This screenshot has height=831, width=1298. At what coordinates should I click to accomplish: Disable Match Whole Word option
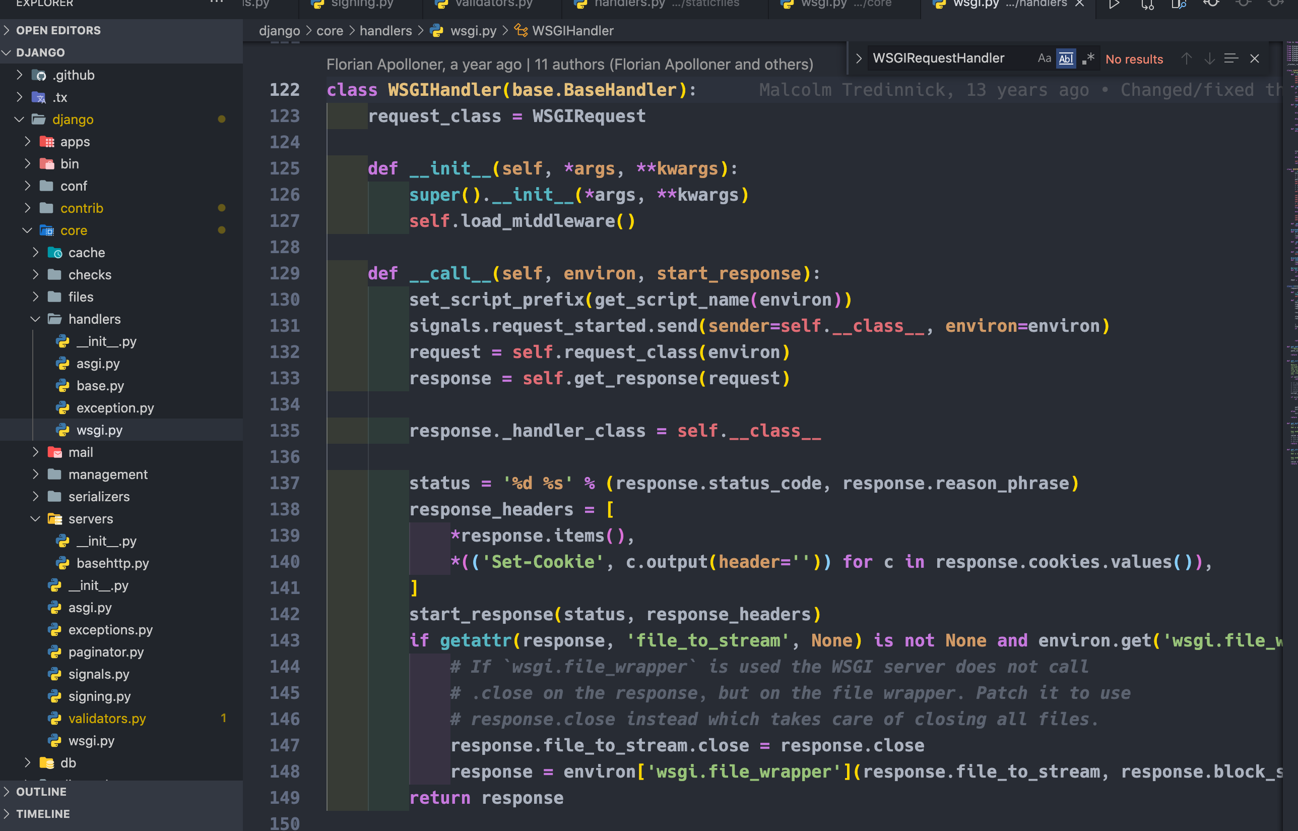(1066, 58)
